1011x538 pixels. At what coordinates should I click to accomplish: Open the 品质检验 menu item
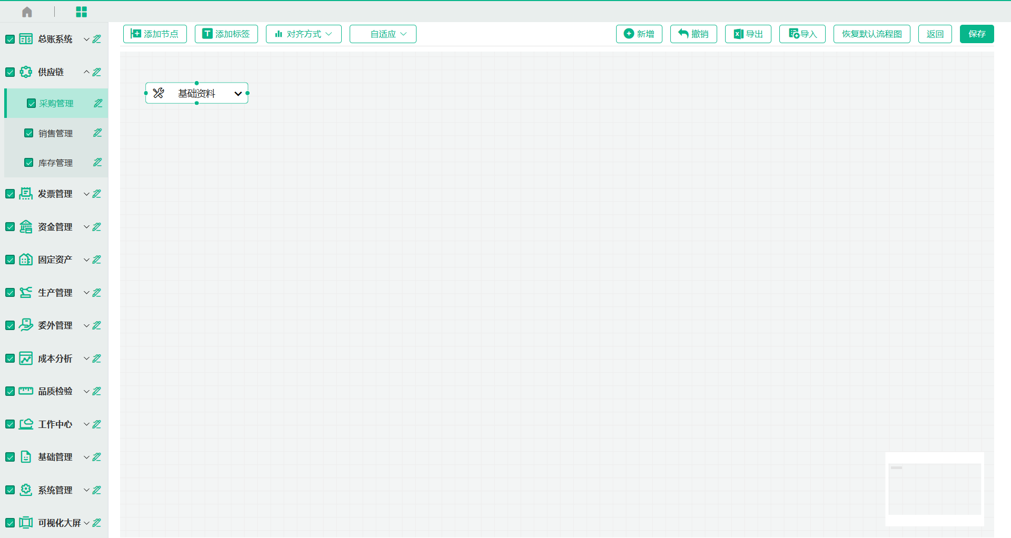point(55,391)
